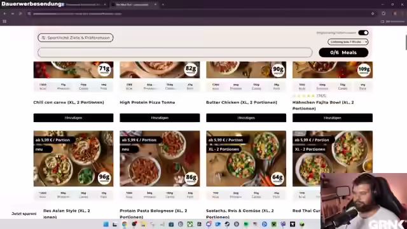Image resolution: width=407 pixels, height=229 pixels.
Task: Open the Xbox app in the taskbar
Action: pos(190,225)
